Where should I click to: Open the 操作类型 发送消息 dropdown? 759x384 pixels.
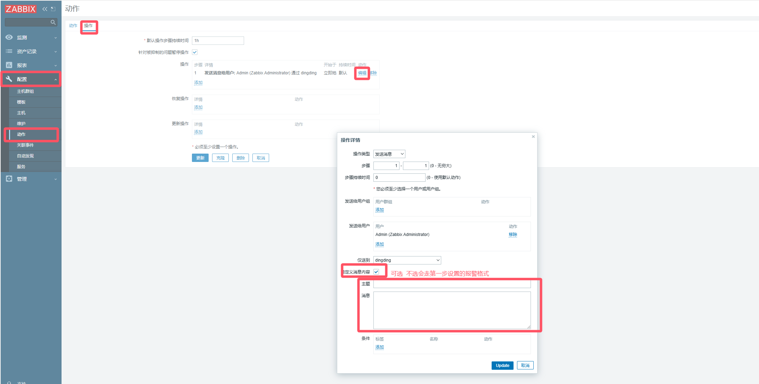point(389,154)
